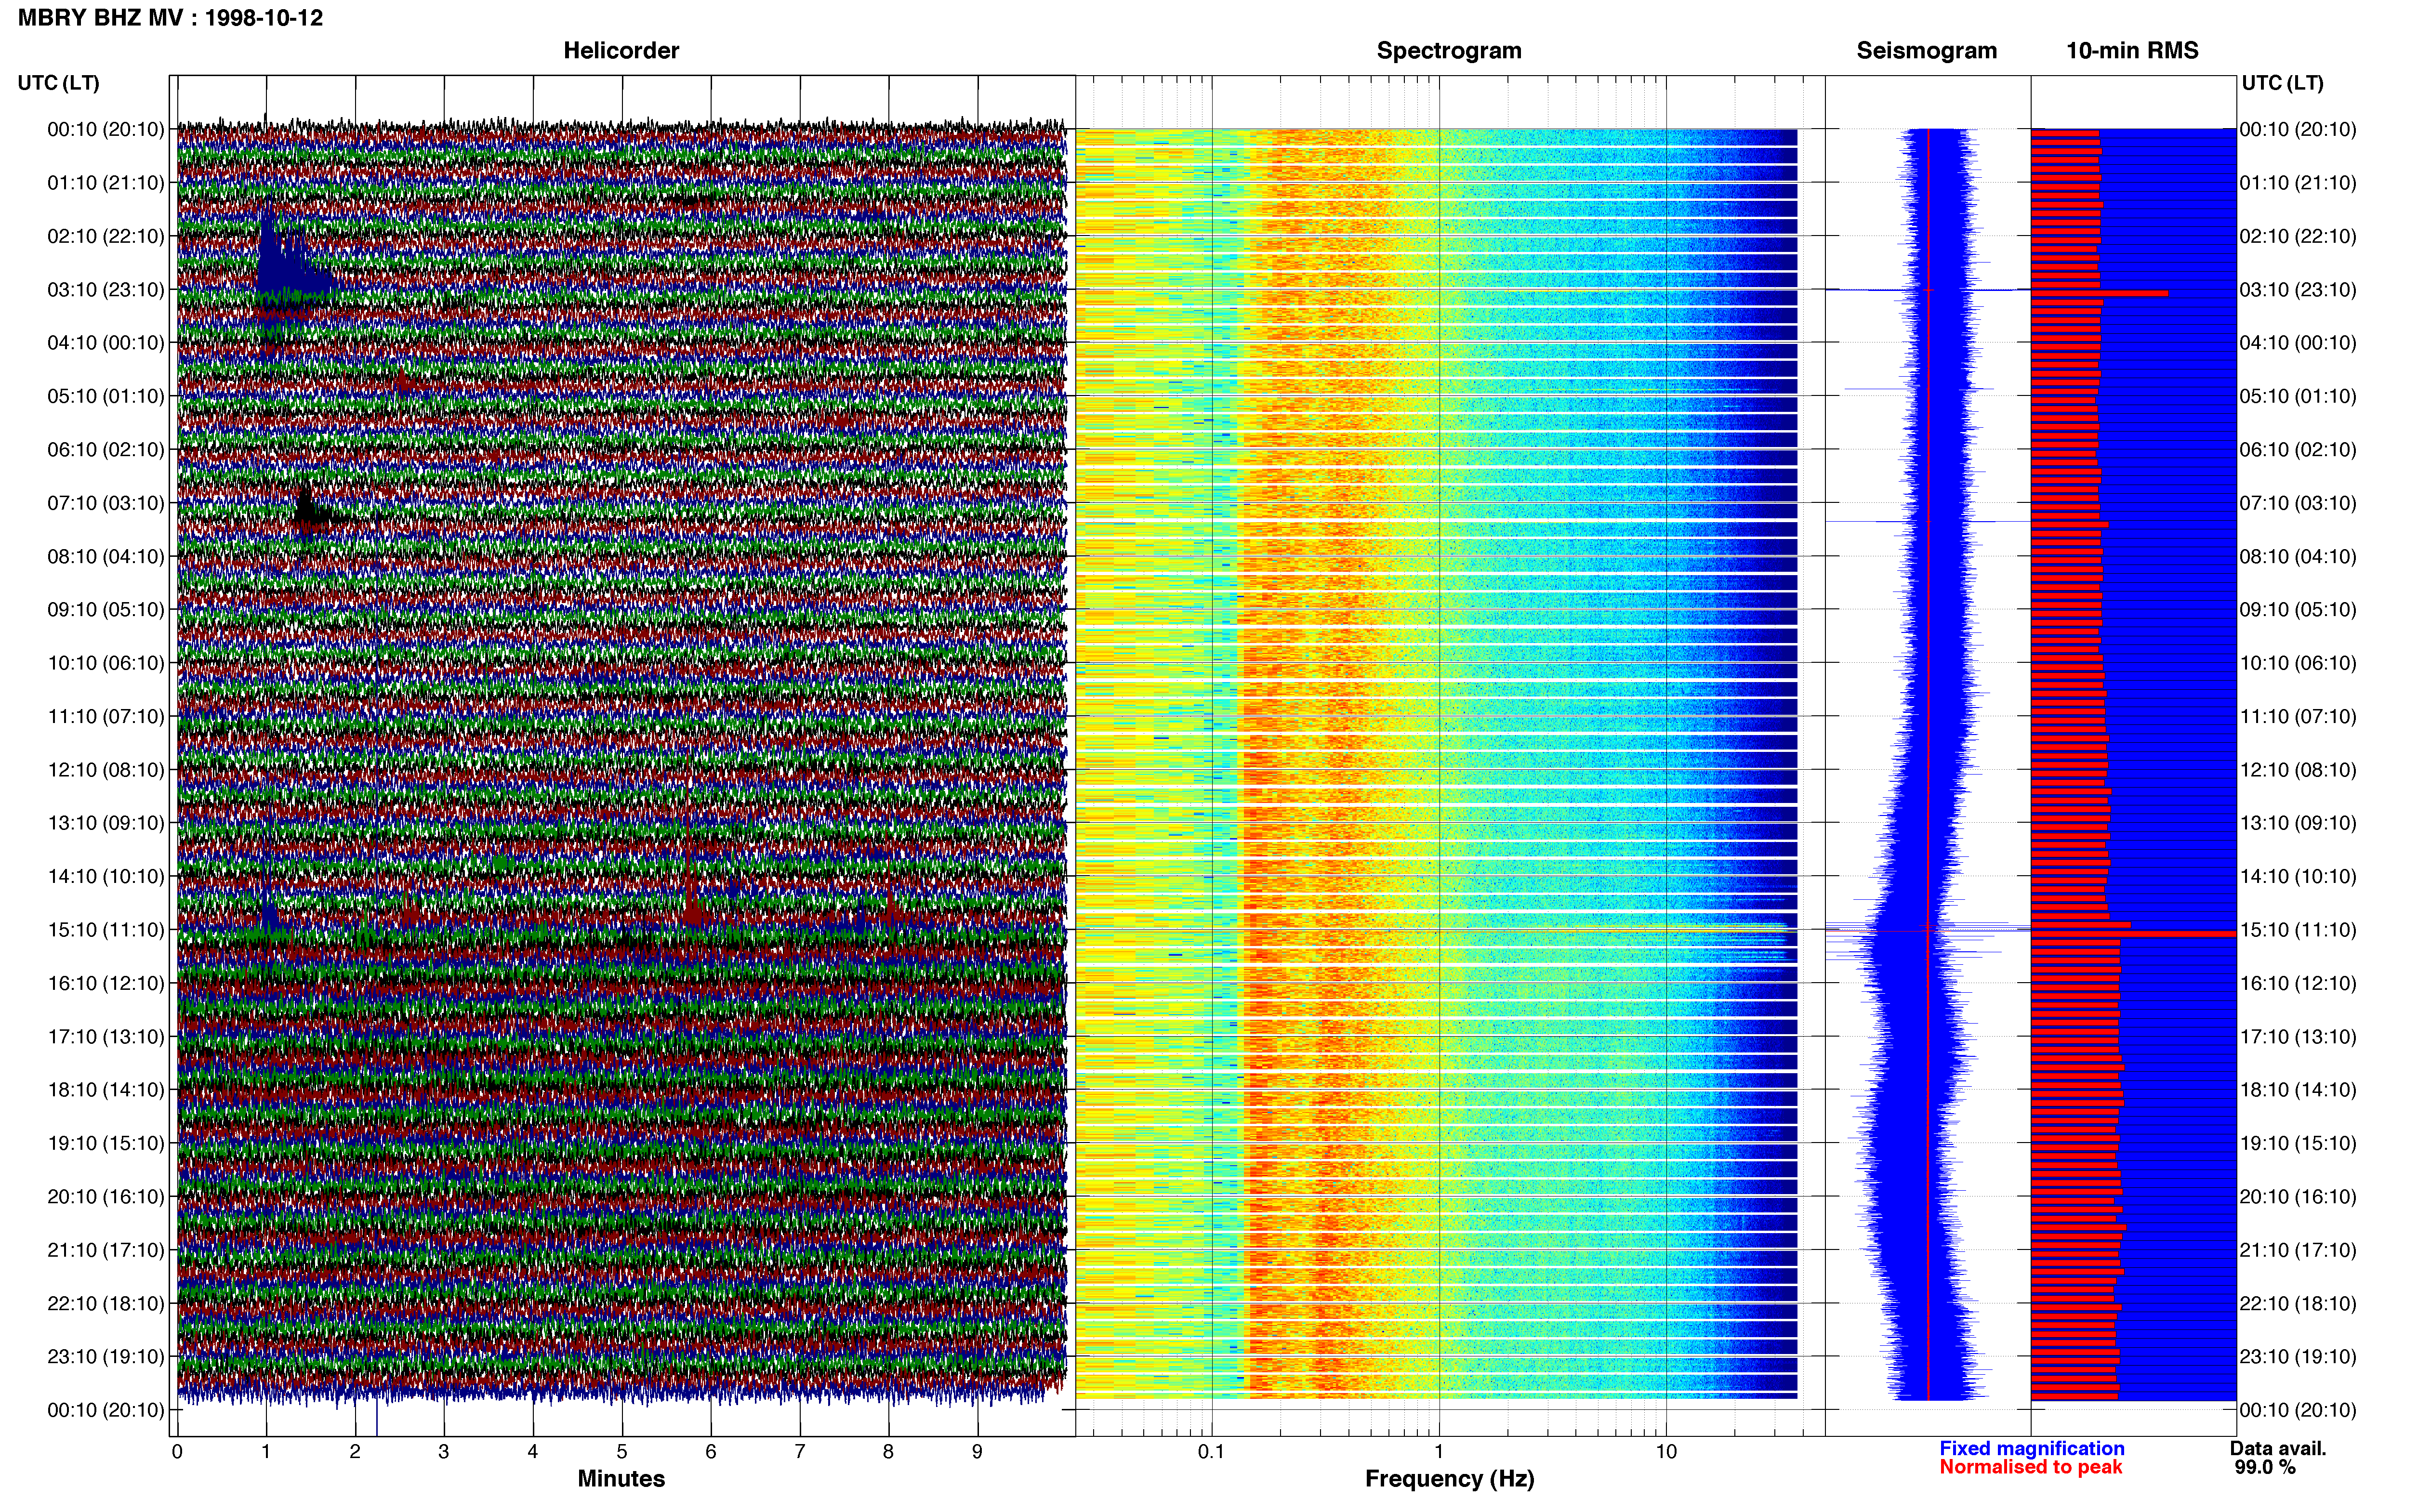
Task: Select the Spectrogram panel heading
Action: tap(1449, 51)
